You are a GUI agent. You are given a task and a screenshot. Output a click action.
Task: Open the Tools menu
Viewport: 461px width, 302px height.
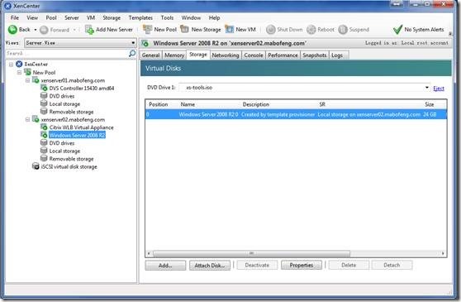[167, 17]
